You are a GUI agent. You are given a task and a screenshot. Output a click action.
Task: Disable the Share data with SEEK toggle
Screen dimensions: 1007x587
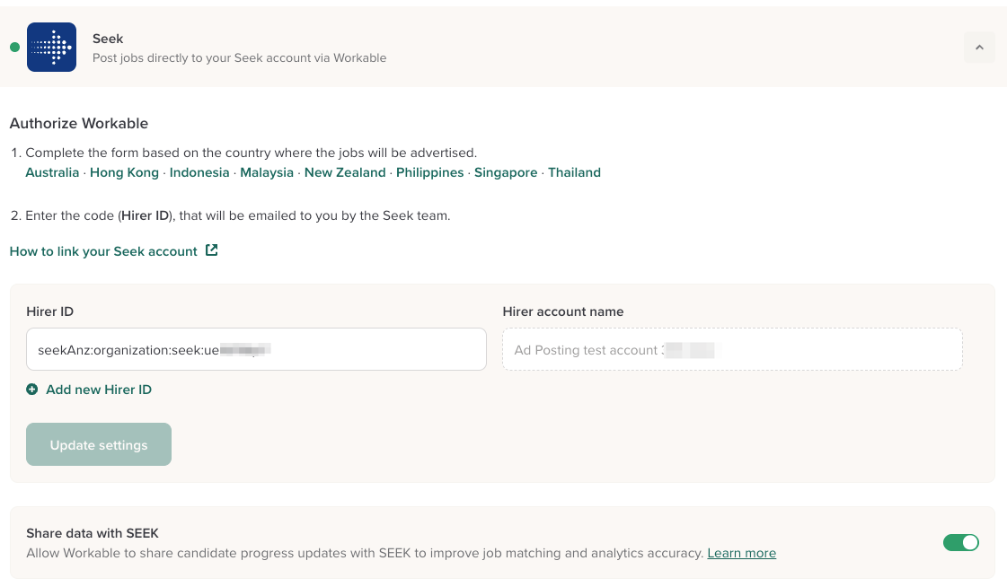tap(960, 542)
